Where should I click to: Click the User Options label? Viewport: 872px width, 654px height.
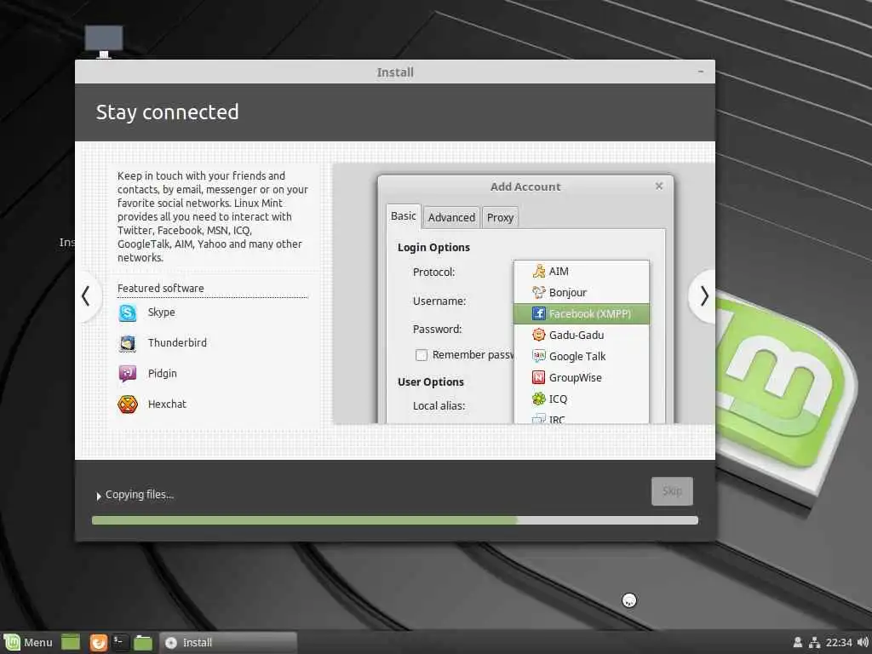[x=430, y=382]
